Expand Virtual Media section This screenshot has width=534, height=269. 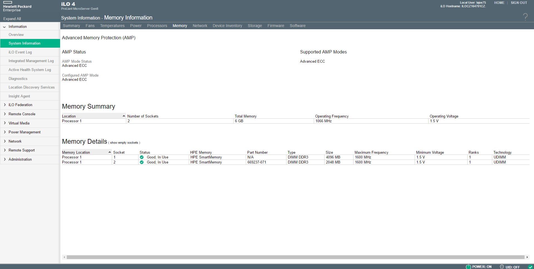pyautogui.click(x=5, y=123)
